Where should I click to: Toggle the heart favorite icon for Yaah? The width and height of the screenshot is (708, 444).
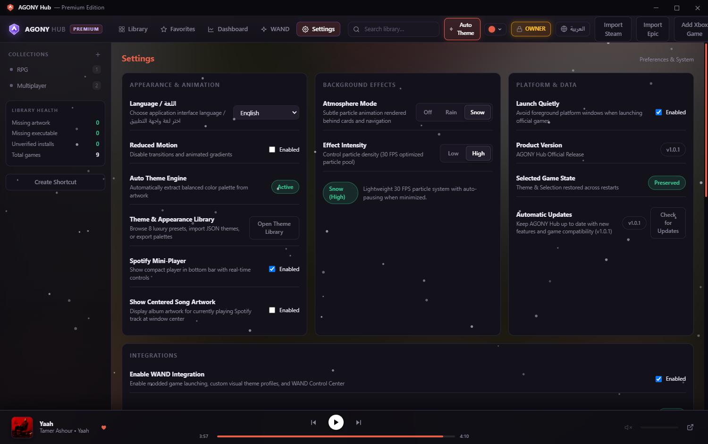point(104,427)
